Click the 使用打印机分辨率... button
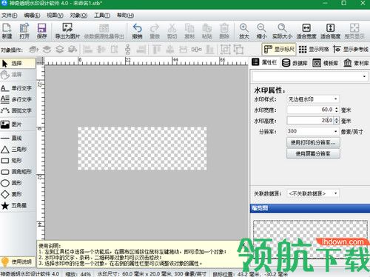Screen dimensions: 370x277 313,142
